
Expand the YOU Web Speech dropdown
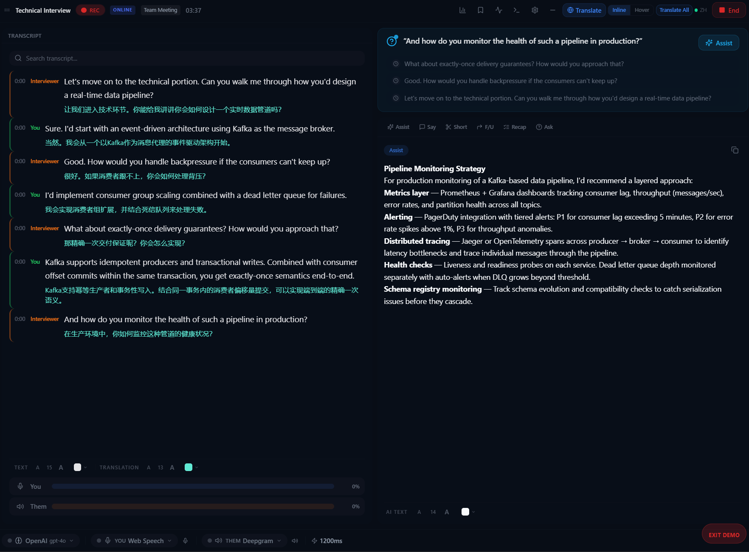click(x=134, y=541)
